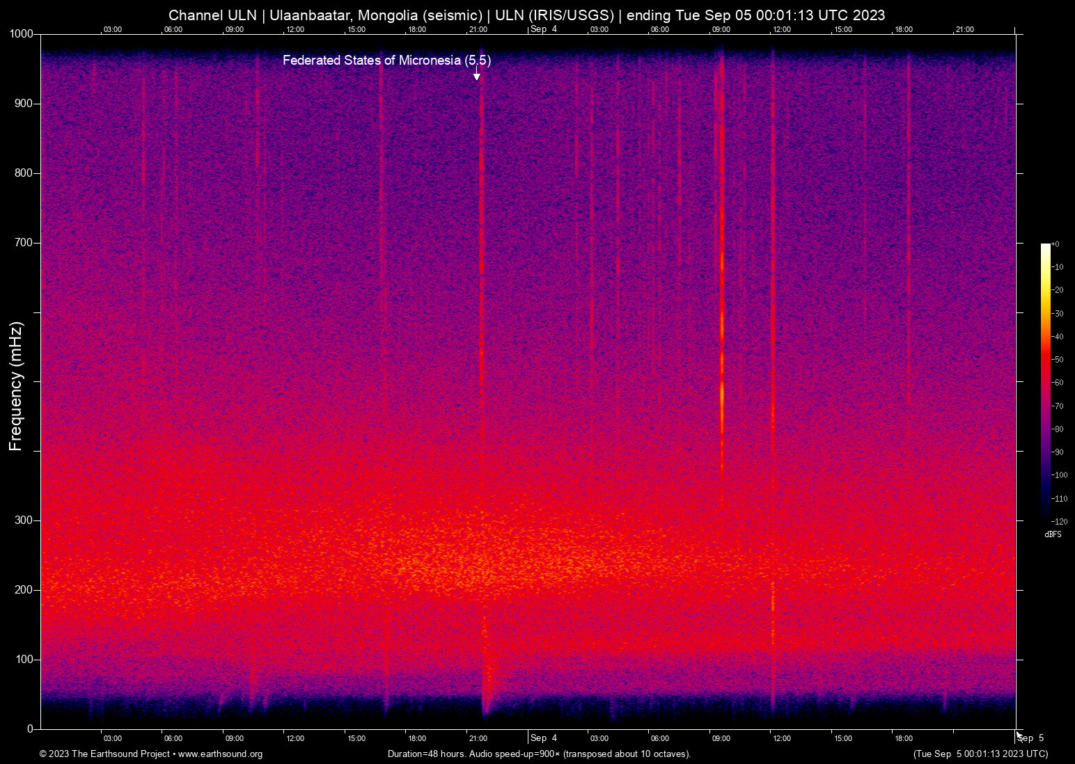Click the Sep 4 label on the top axis
This screenshot has height=764, width=1075.
click(544, 29)
